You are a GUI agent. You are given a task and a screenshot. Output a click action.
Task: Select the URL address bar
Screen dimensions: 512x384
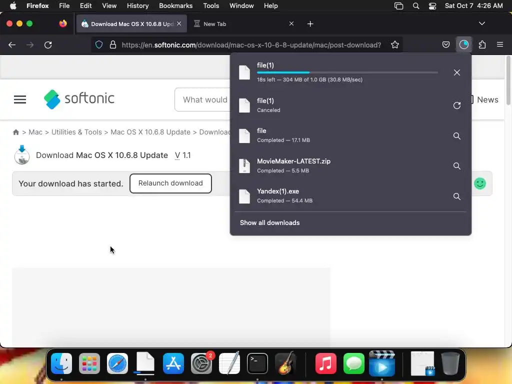coord(251,44)
